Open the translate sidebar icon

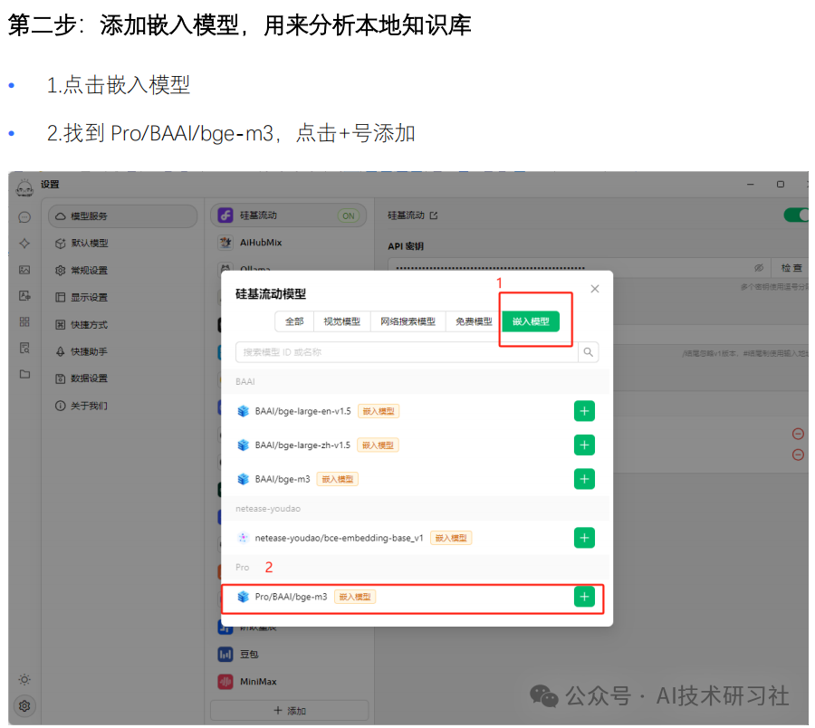pos(24,296)
